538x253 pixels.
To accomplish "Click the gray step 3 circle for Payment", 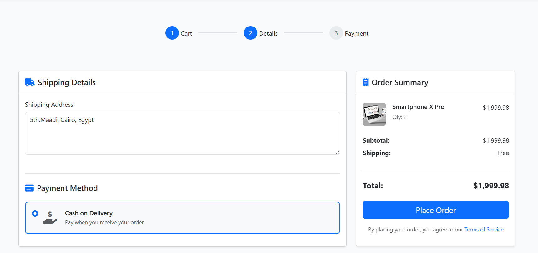I will (336, 33).
